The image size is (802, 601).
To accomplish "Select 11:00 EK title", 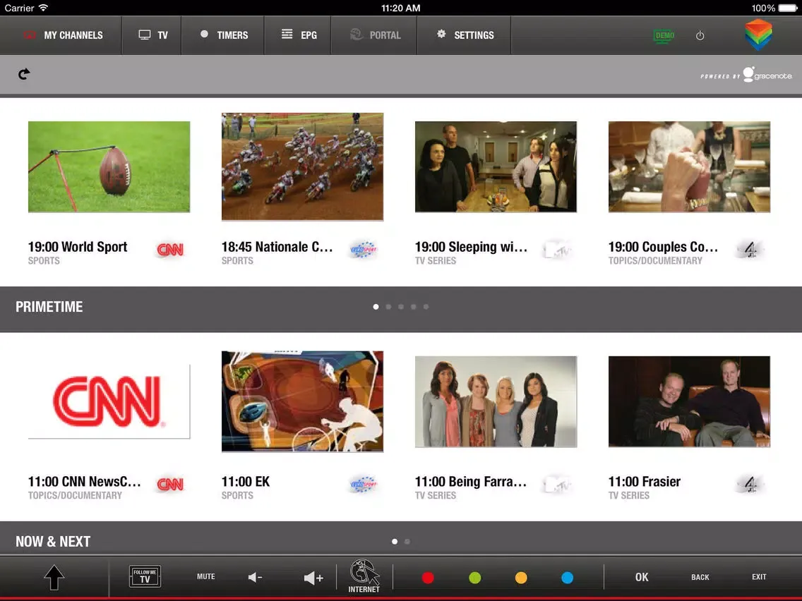I will [246, 481].
